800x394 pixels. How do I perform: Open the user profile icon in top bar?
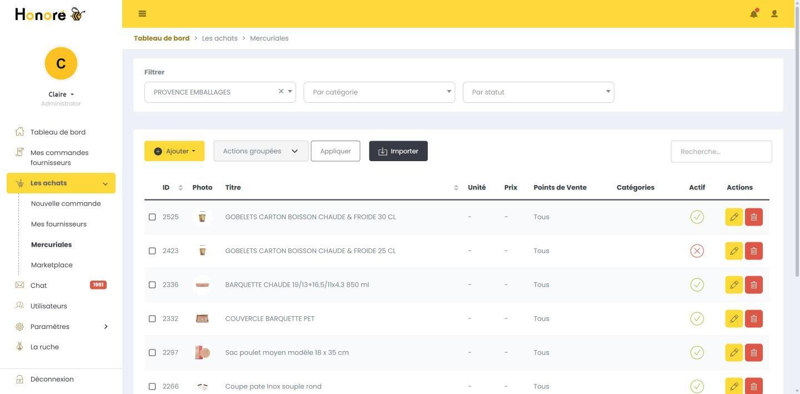pyautogui.click(x=774, y=14)
